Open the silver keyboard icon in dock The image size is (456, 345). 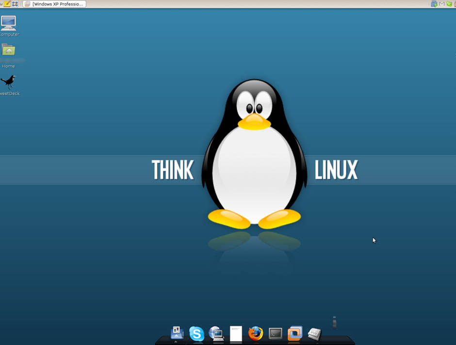click(x=314, y=334)
